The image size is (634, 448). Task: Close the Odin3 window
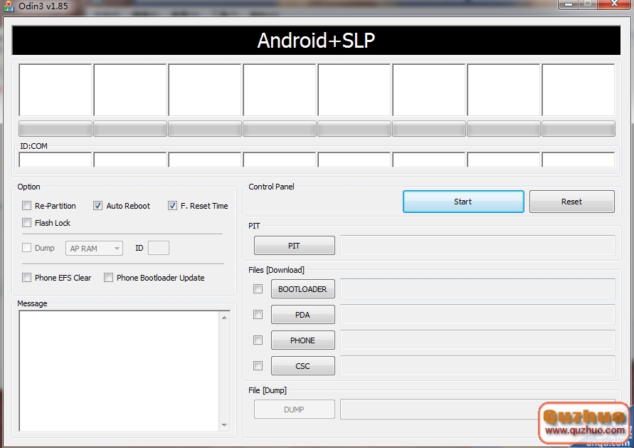click(614, 4)
